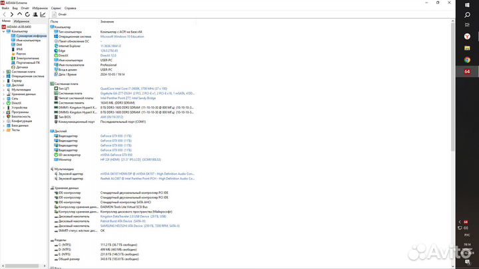Click the База данных icon in tree
Viewport: 479px width, 269px height.
pyautogui.click(x=9, y=126)
